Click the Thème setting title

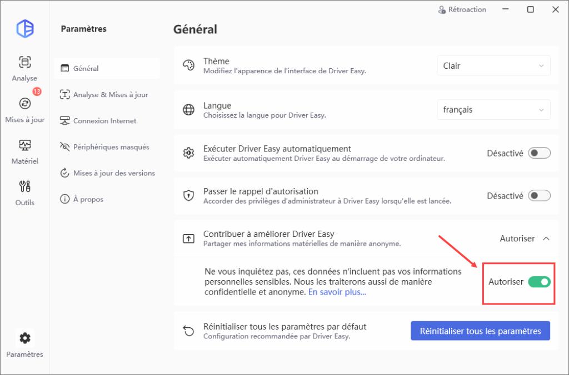[216, 61]
